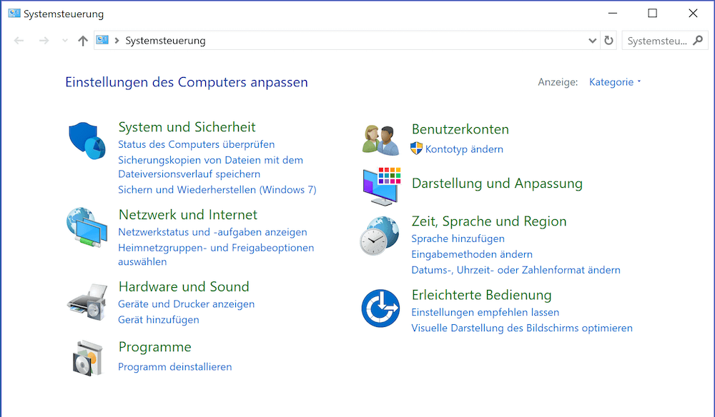Open the Benutzerkonten people icon

coord(381,140)
